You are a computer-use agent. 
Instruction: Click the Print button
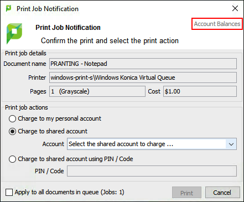186,193
